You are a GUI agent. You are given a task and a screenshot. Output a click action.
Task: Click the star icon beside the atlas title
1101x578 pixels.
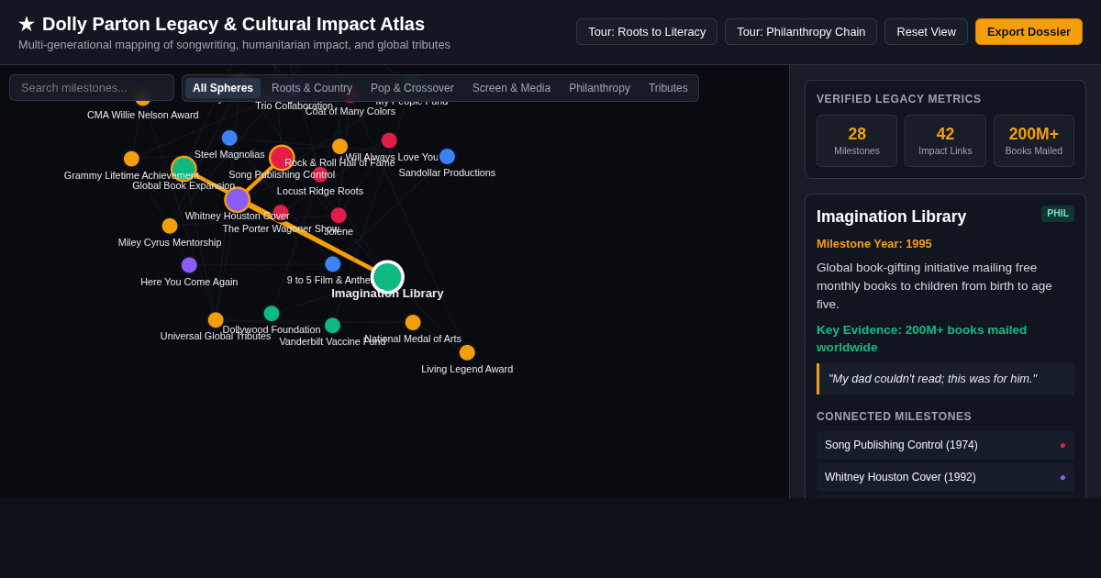click(x=27, y=25)
